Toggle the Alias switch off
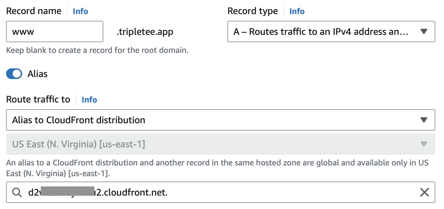Viewport: 444px width, 209px height. [x=14, y=74]
